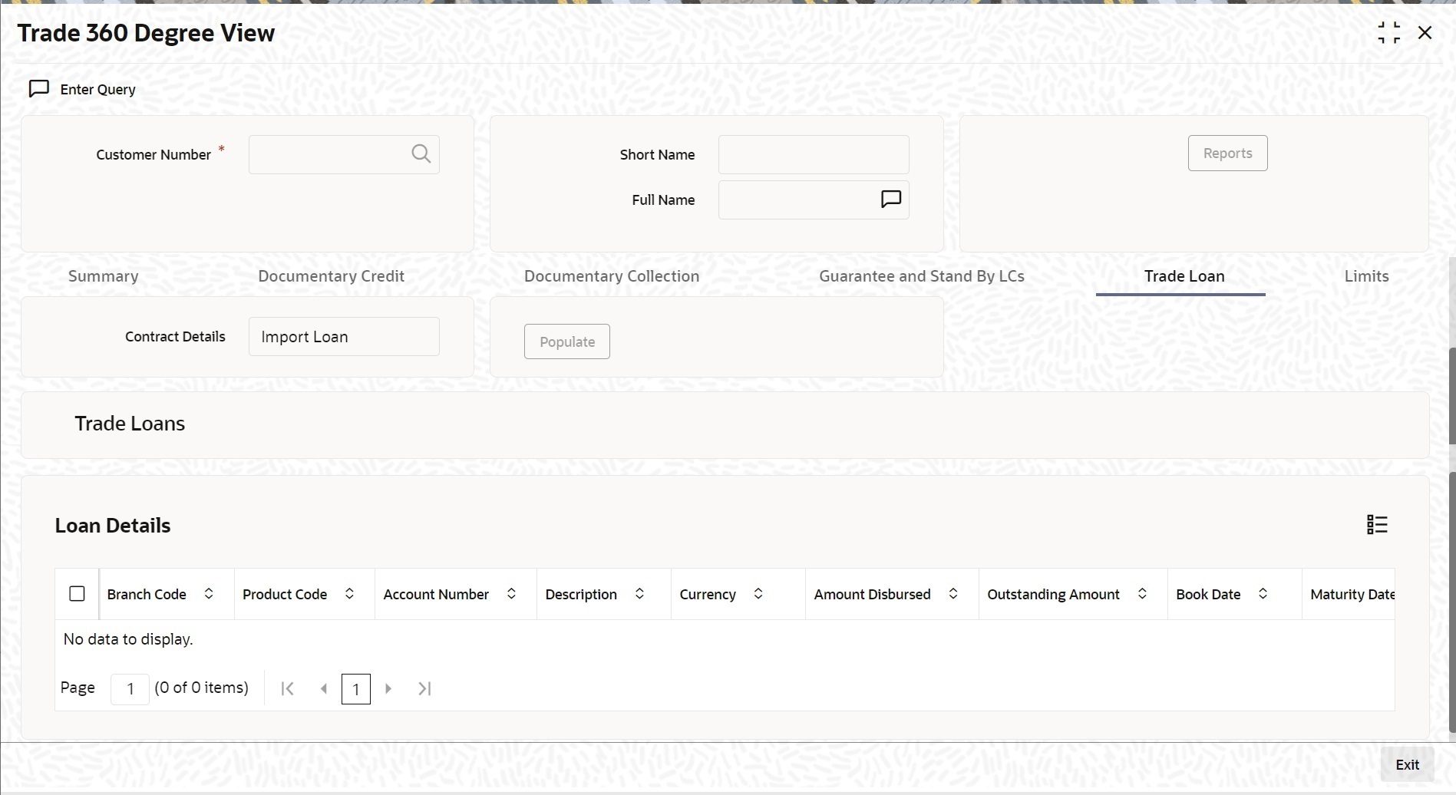This screenshot has width=1456, height=795.
Task: Open Guarantee and Stand By LCs tab
Action: click(922, 276)
